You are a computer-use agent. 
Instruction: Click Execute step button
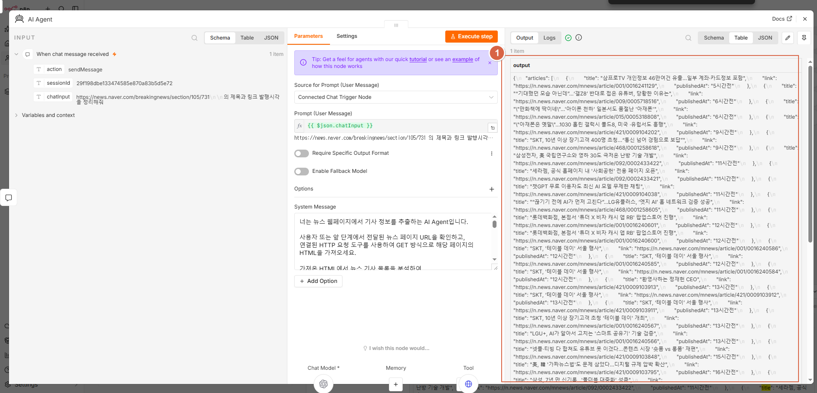[472, 37]
